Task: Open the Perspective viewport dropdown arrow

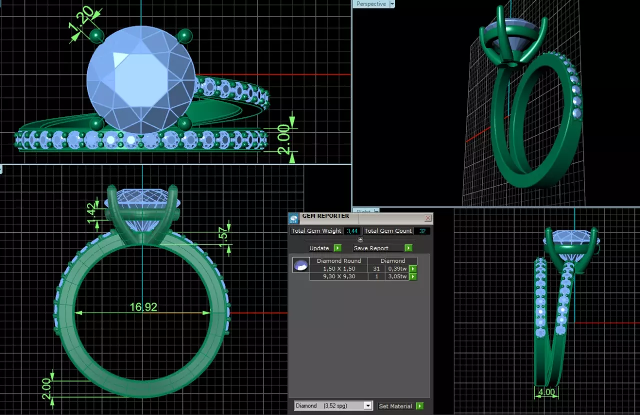Action: click(x=392, y=4)
